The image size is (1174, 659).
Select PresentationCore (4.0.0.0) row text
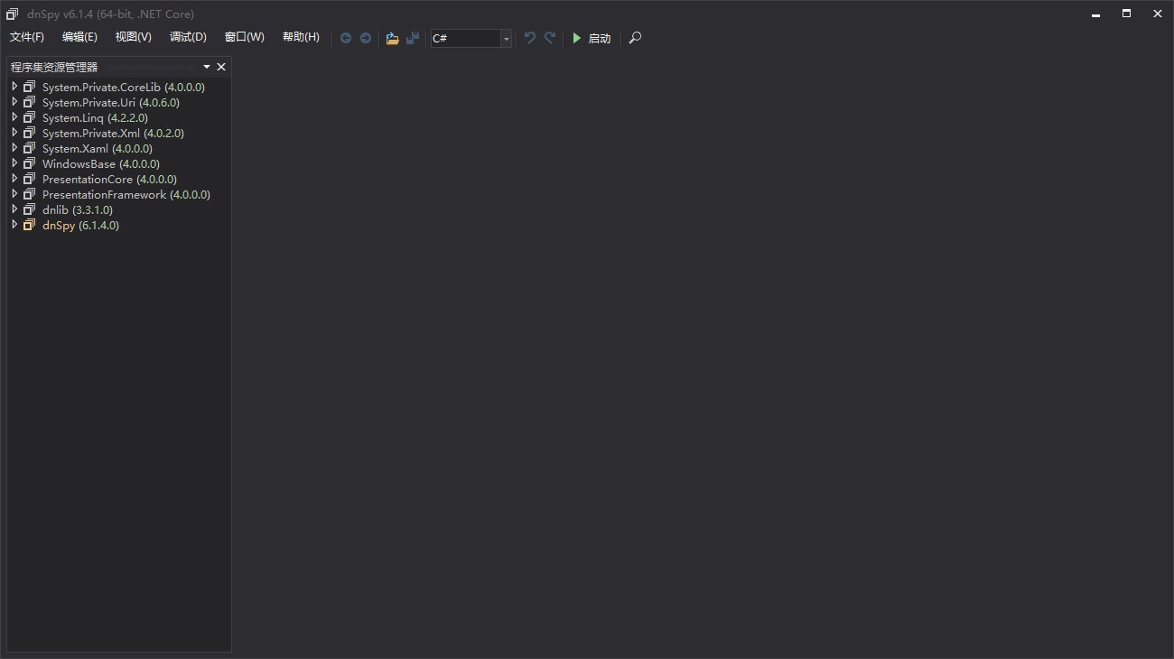[x=109, y=180]
